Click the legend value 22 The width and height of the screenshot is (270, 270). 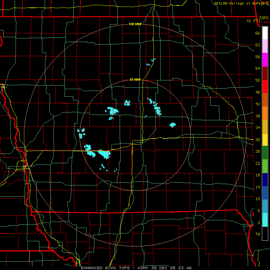[x=258, y=163]
